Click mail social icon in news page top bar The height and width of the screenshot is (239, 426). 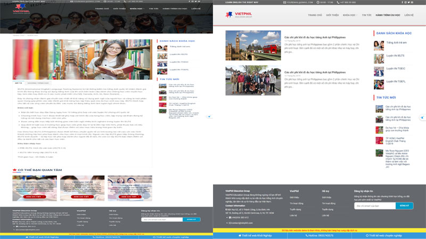coord(412,2)
